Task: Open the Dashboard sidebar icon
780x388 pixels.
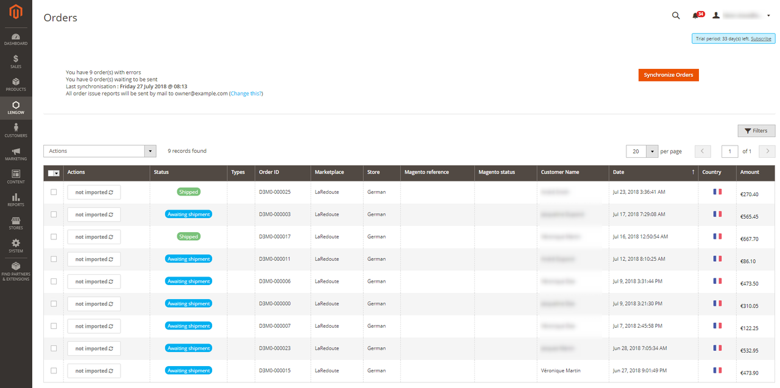Action: 16,39
